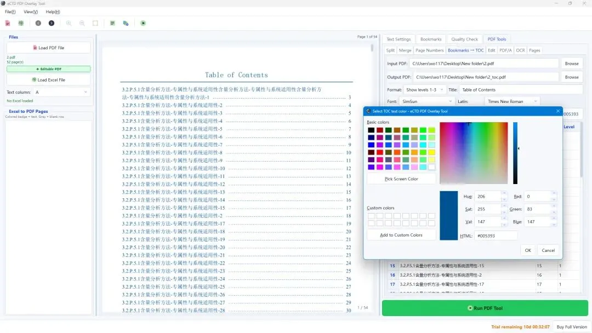Click the Output PDF path field

(486, 77)
